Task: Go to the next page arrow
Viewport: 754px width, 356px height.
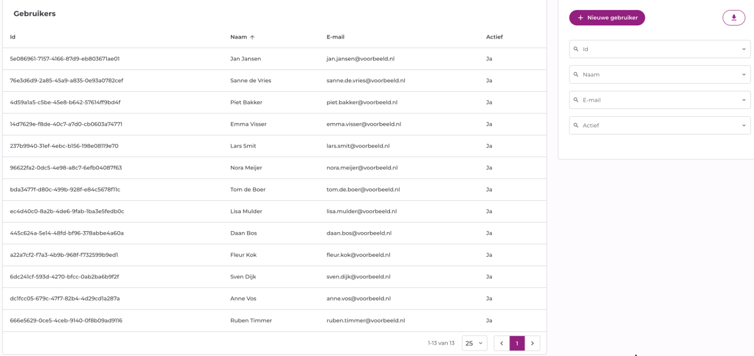Action: (532, 343)
